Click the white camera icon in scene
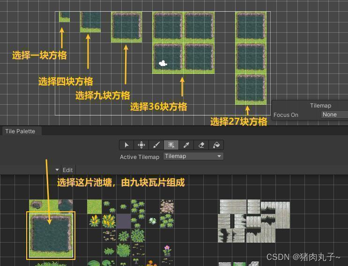Viewport: 348px width, 266px height. 163,63
